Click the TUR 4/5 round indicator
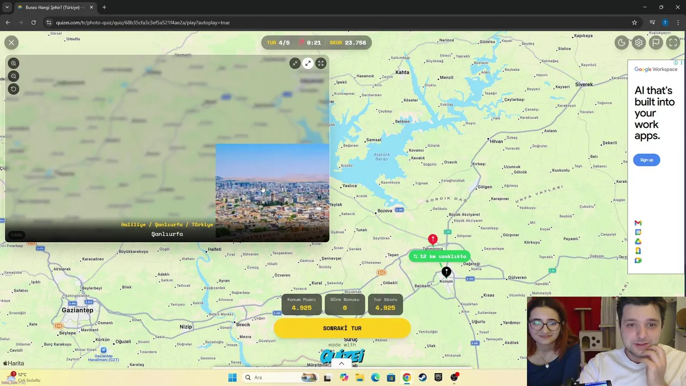 pyautogui.click(x=278, y=43)
